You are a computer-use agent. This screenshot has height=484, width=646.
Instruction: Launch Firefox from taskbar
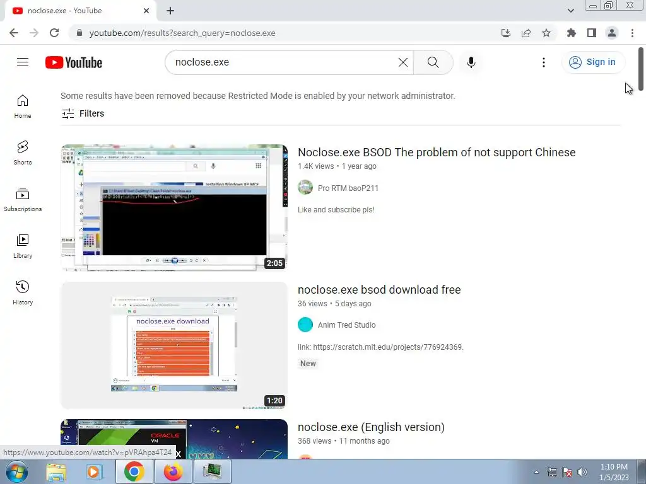(x=173, y=471)
